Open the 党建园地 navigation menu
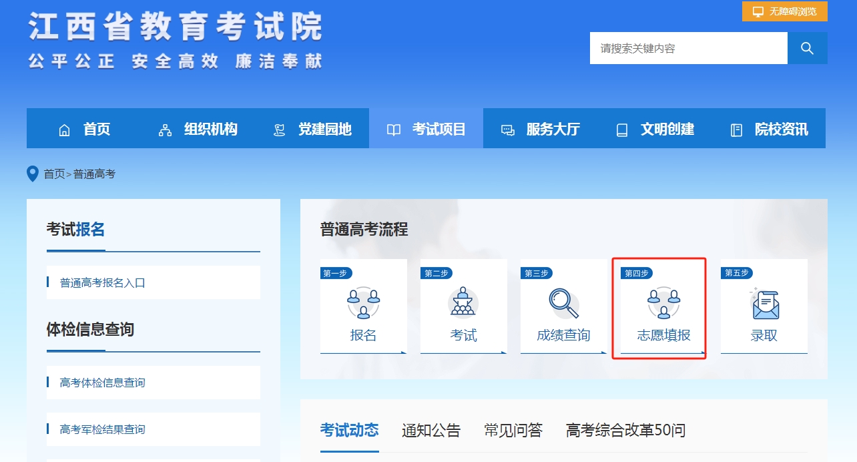857x462 pixels. coord(312,128)
